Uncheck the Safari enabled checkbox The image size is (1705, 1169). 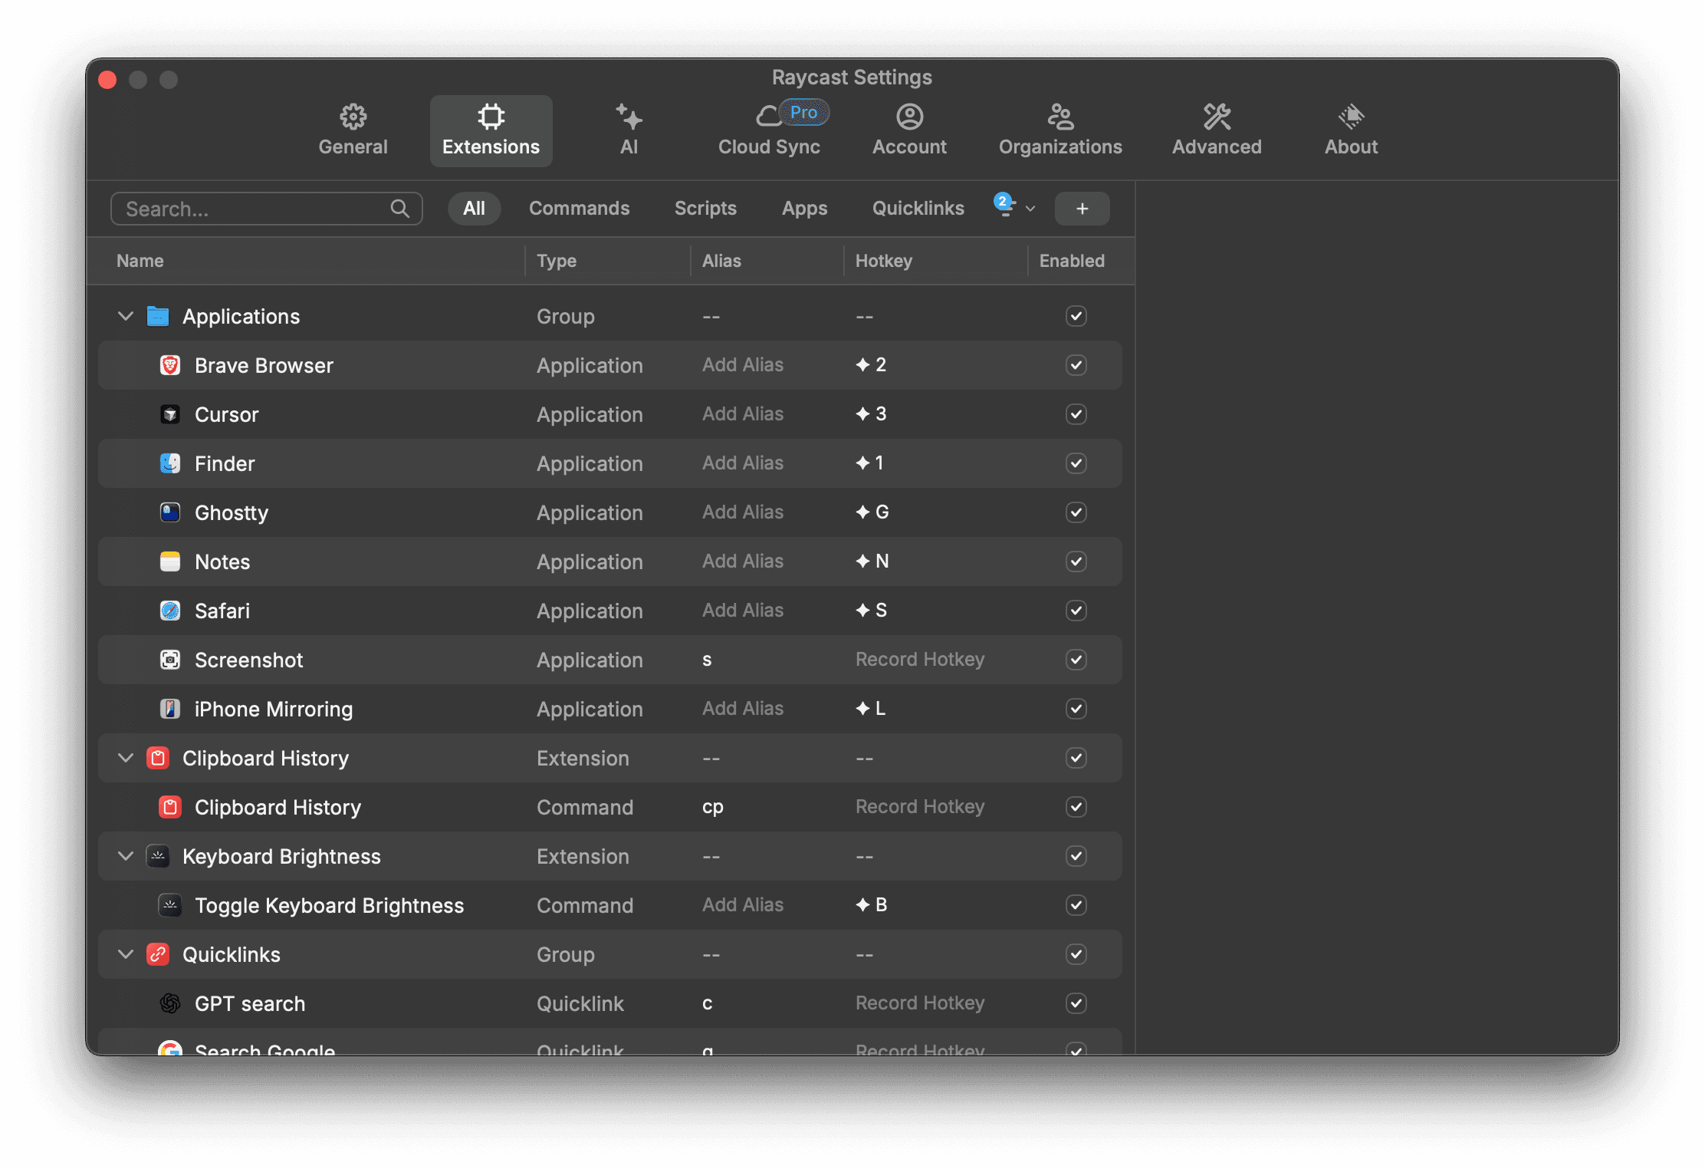[x=1076, y=611]
